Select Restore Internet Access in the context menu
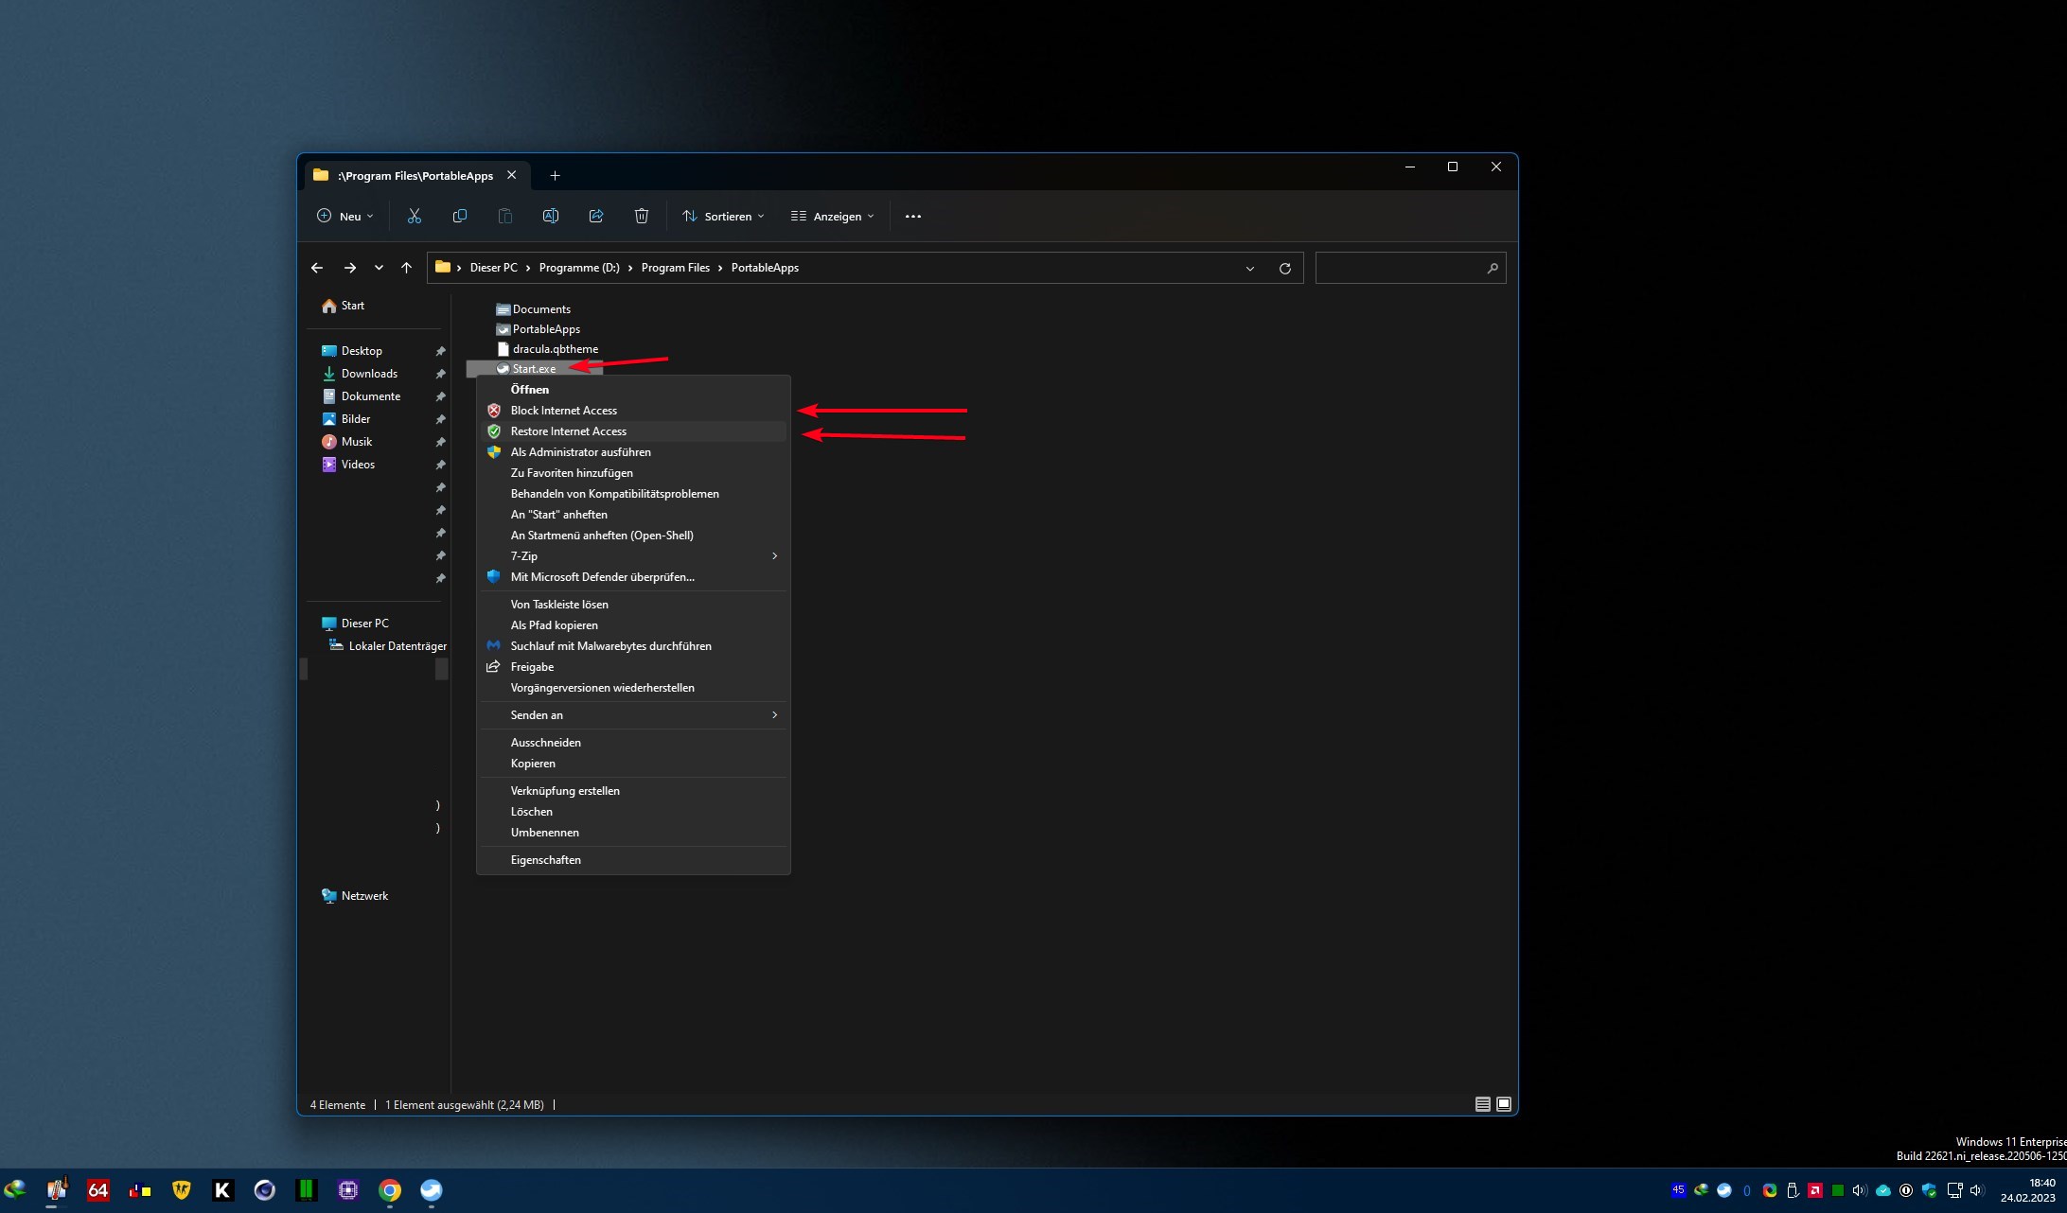This screenshot has width=2067, height=1213. point(569,431)
